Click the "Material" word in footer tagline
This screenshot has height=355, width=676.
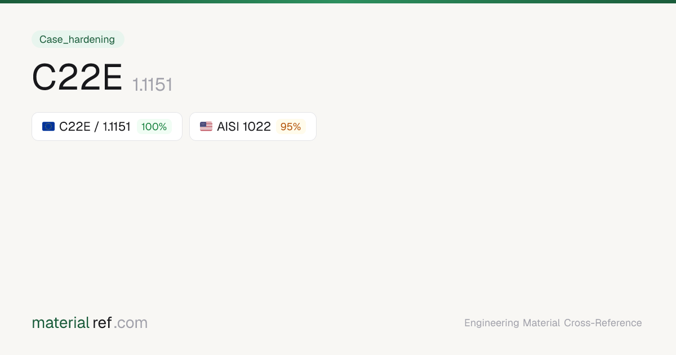[x=541, y=323]
